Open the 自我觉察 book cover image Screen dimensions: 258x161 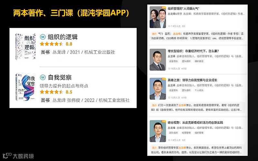[x=25, y=87]
